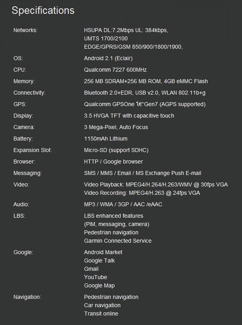Click Micro-SD (support SDHC) text
Viewport: 242px width, 325px height.
[x=116, y=150]
